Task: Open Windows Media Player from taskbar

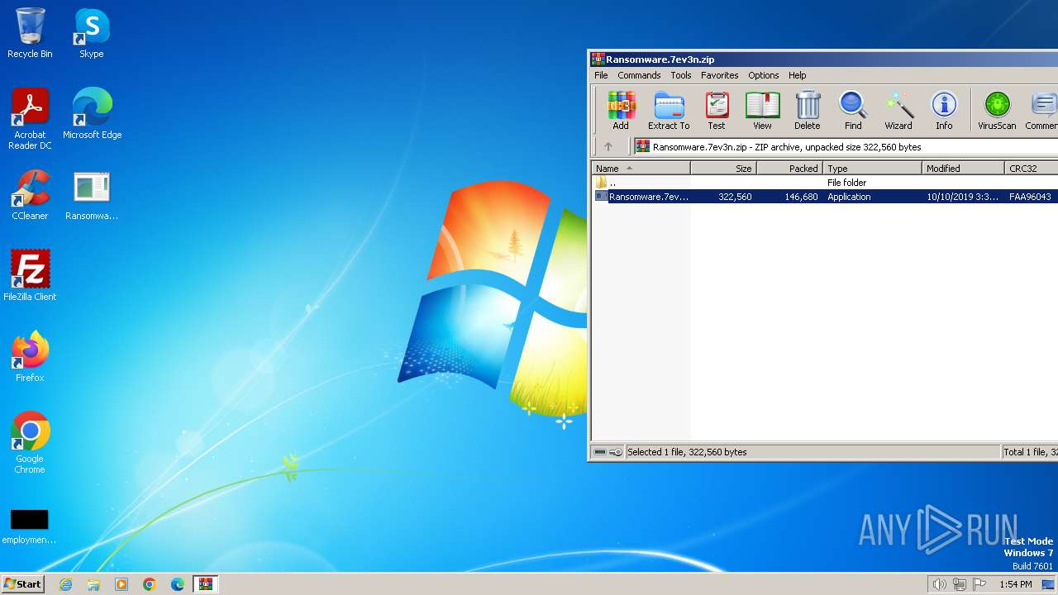Action: 122,584
